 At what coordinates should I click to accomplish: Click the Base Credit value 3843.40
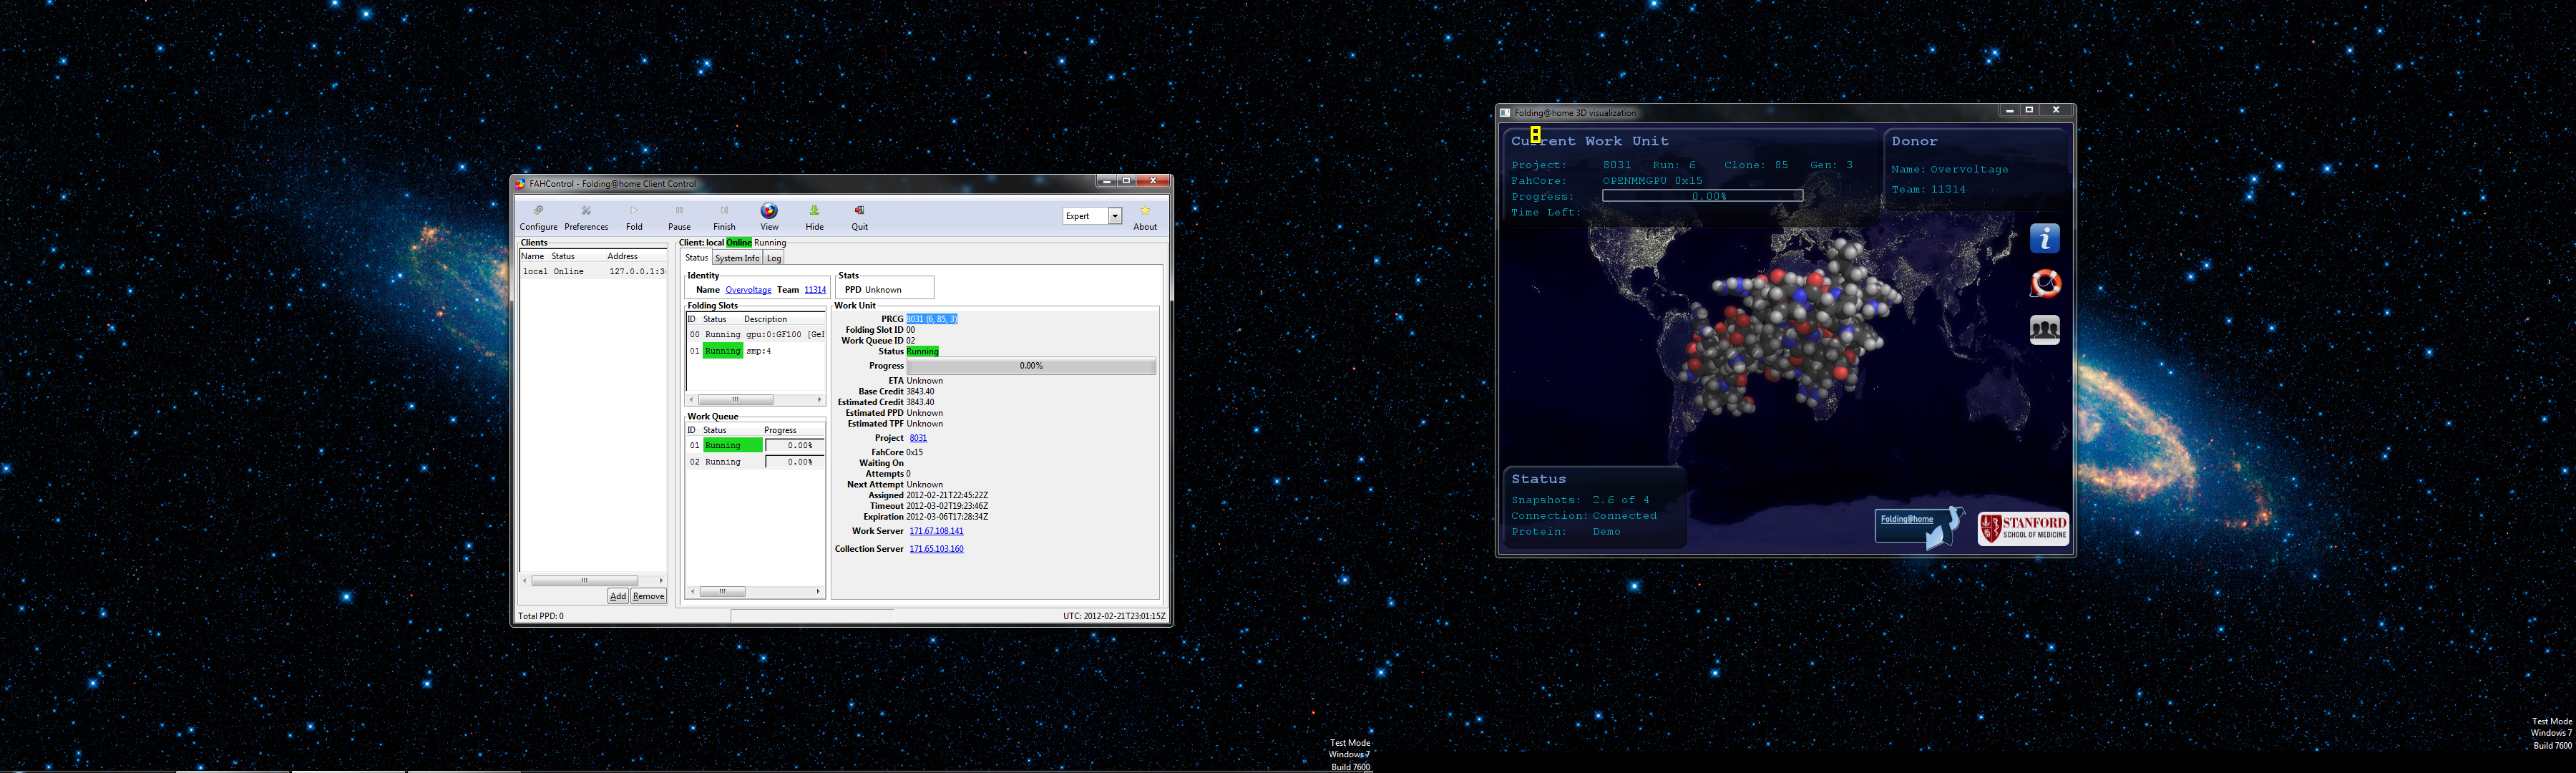(x=920, y=392)
